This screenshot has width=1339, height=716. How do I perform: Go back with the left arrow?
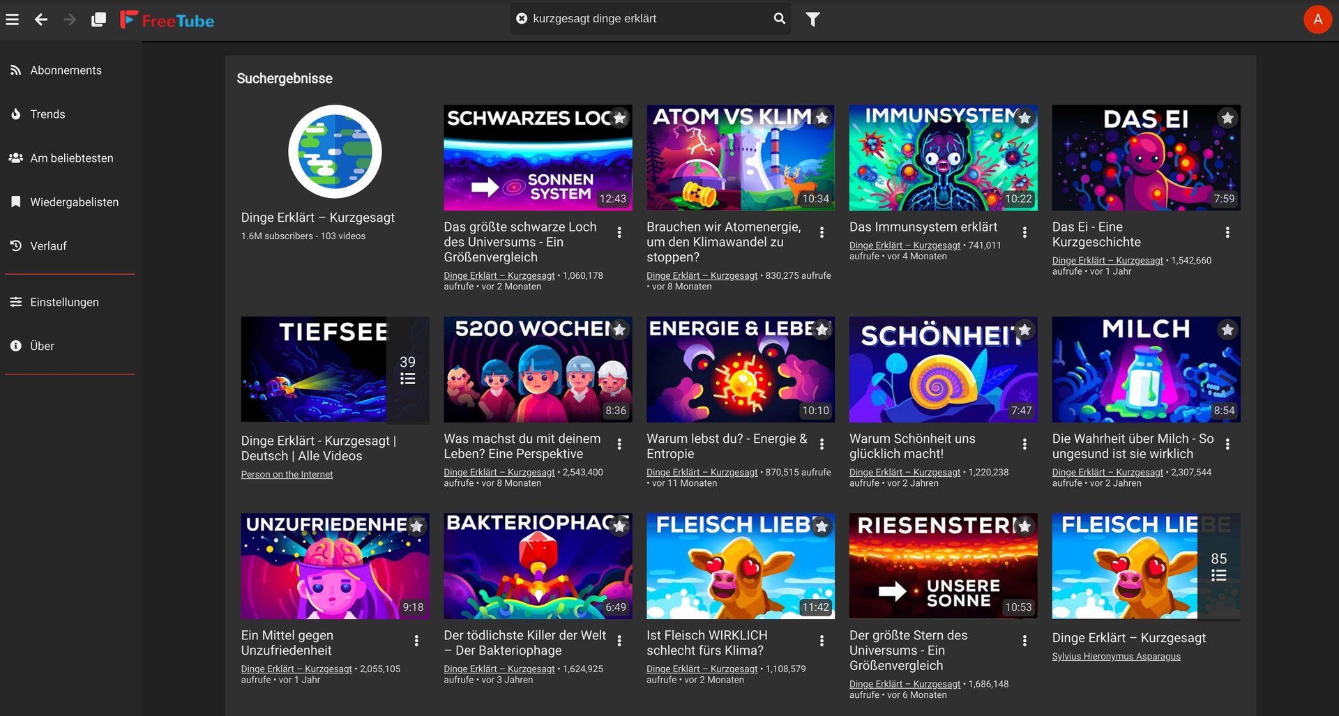point(41,20)
